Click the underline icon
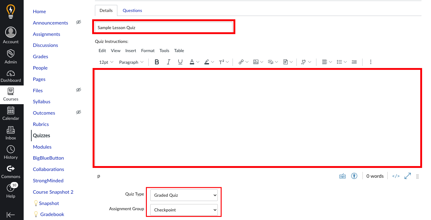This screenshot has height=220, width=431. [180, 62]
